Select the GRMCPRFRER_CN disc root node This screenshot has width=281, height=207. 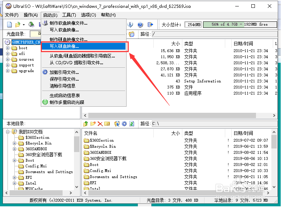pos(26,42)
